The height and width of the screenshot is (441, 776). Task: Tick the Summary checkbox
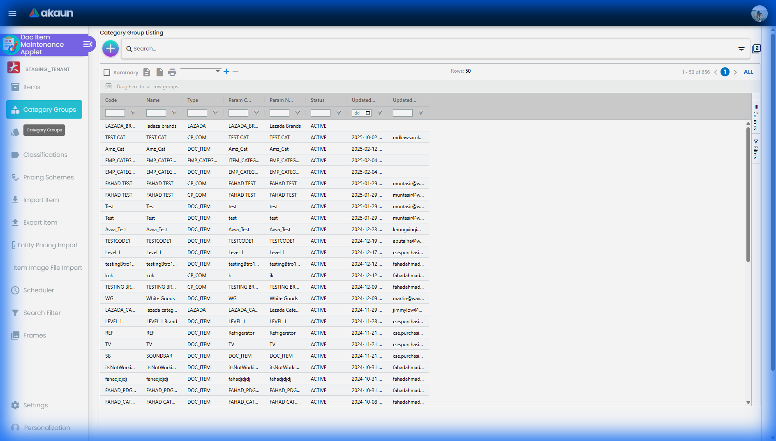107,73
